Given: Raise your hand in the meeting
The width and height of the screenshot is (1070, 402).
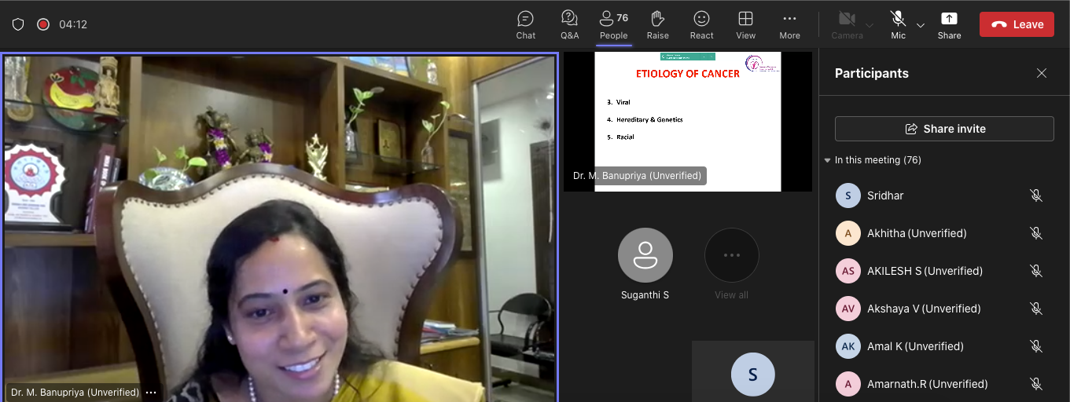Looking at the screenshot, I should tap(657, 24).
